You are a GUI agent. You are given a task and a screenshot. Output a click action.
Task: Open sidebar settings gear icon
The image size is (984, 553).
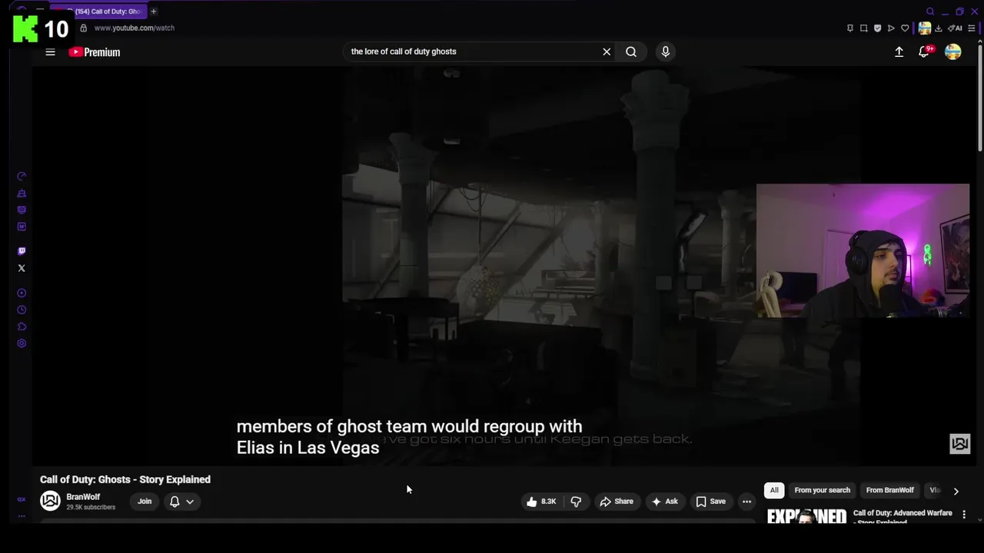[x=22, y=343]
